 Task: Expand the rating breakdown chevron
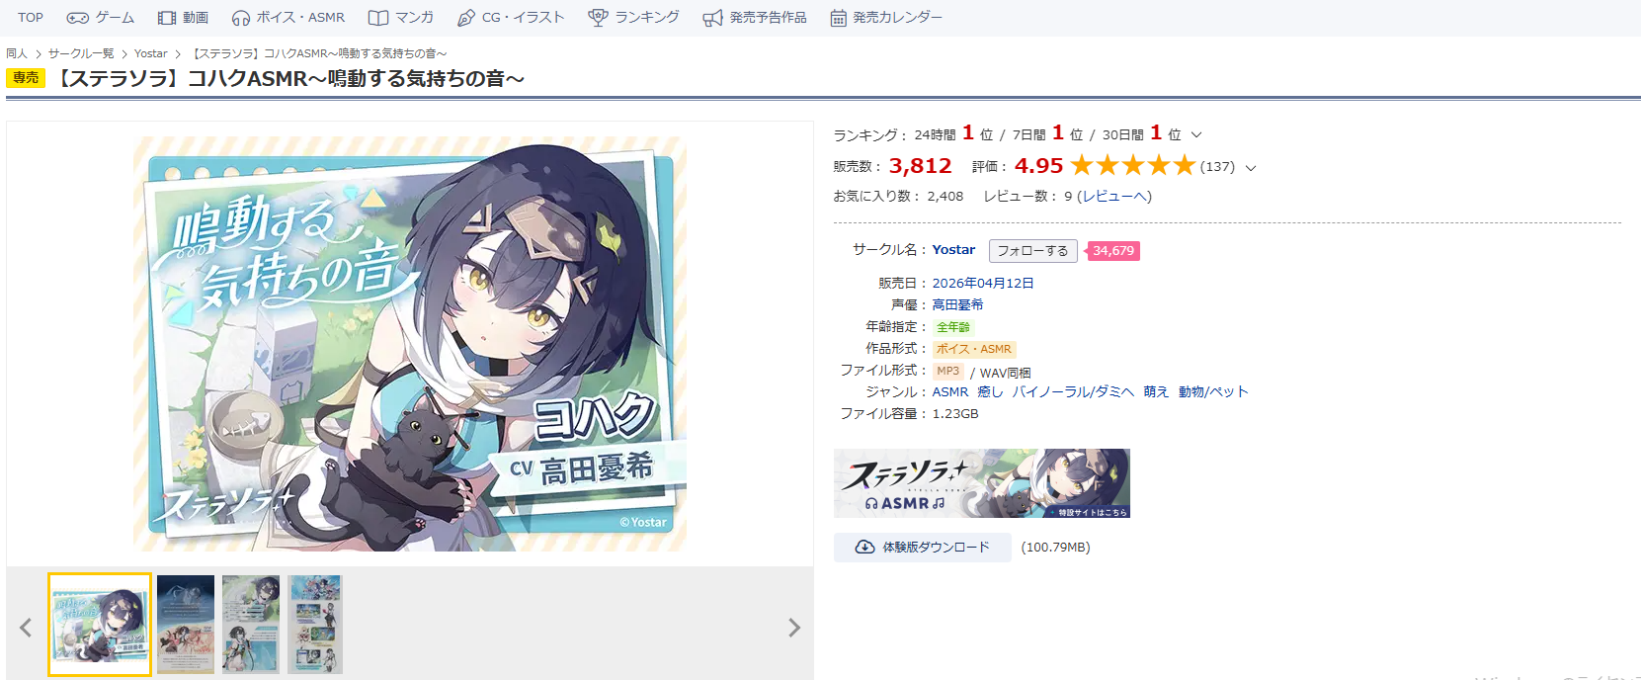pos(1251,168)
